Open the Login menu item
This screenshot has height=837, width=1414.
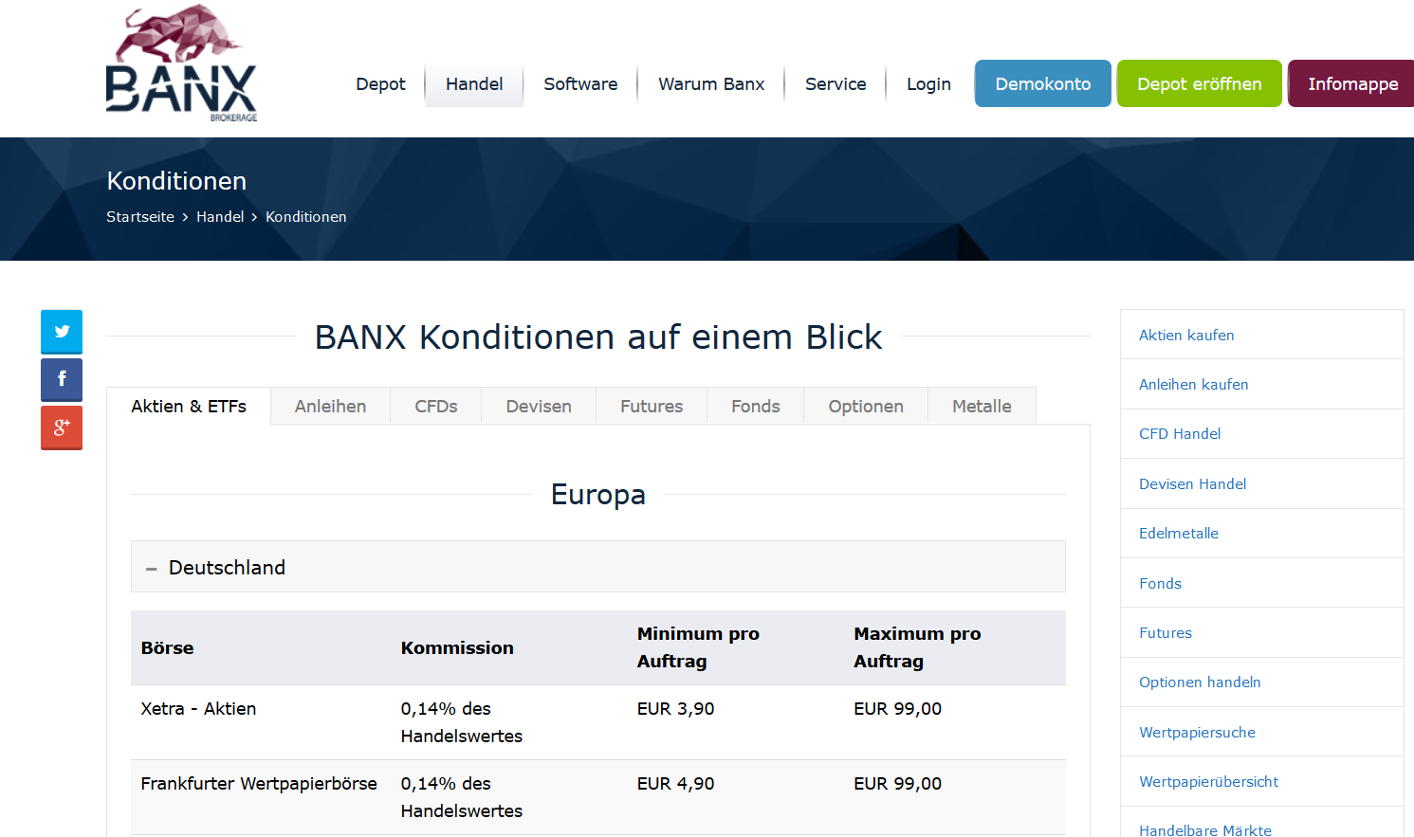928,84
